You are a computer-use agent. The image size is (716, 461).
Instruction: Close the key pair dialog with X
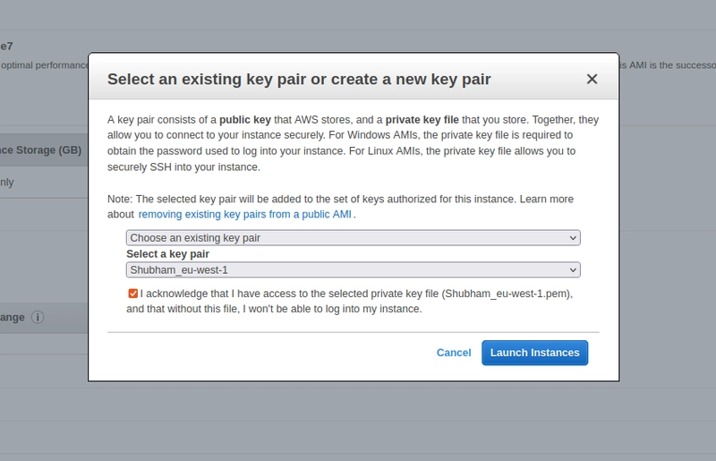pyautogui.click(x=592, y=80)
